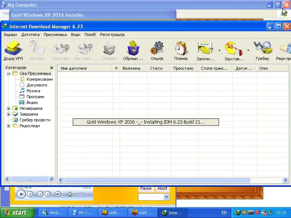Sort by Стопа транс... column header

(x=215, y=68)
